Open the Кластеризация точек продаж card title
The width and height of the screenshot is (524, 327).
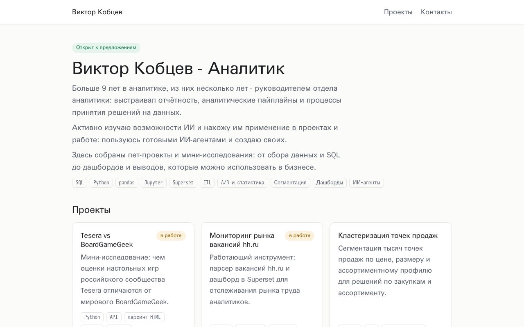click(388, 235)
